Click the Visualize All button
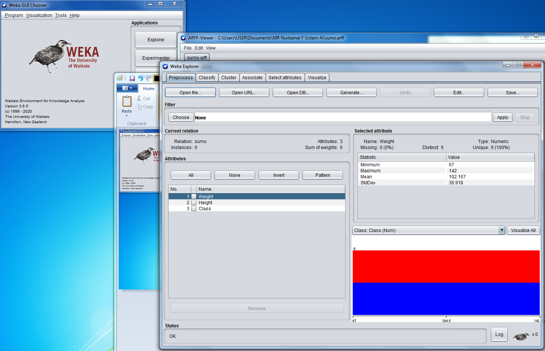The height and width of the screenshot is (351, 545). click(523, 230)
